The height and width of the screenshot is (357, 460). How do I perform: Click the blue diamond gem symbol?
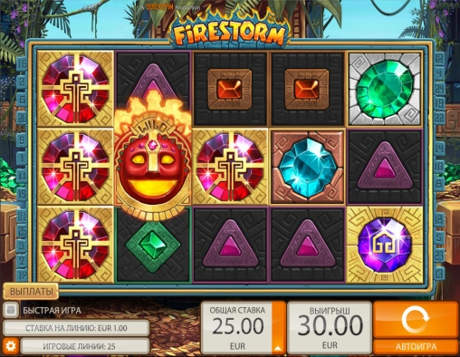coord(308,168)
